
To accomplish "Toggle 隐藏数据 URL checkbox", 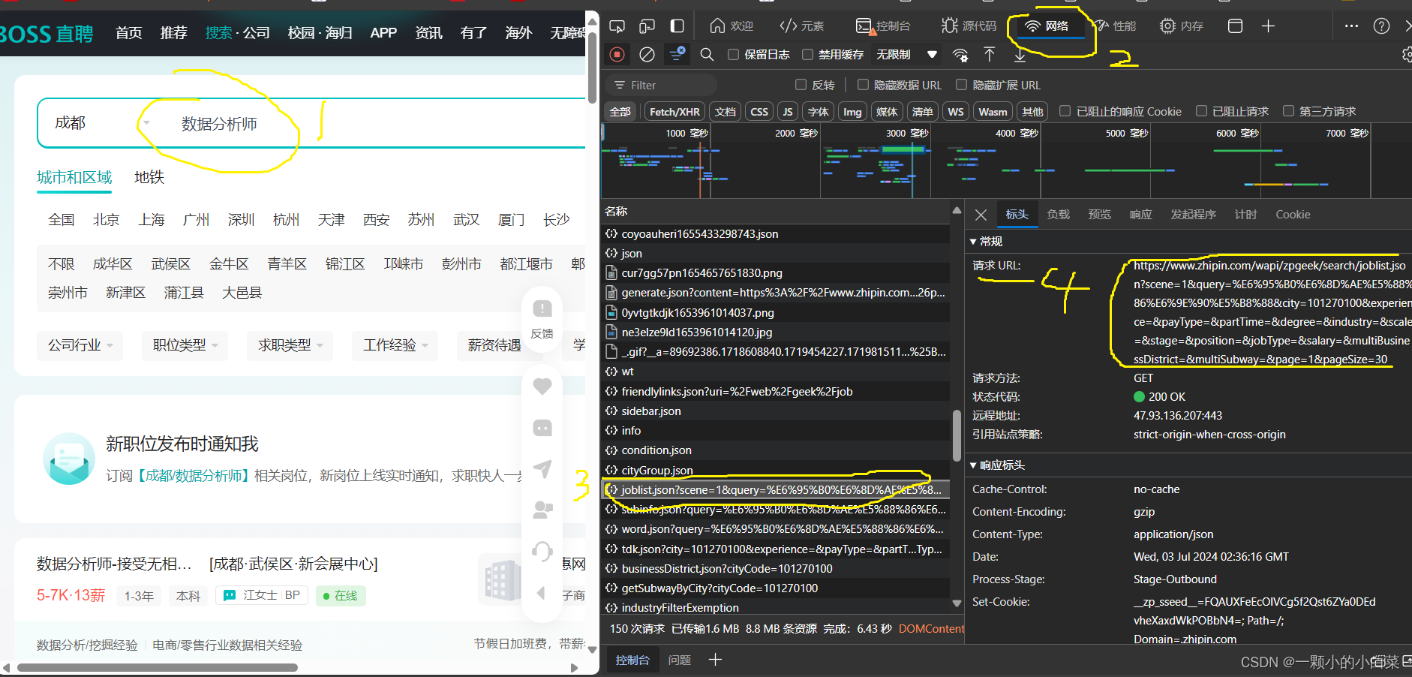I will [863, 85].
